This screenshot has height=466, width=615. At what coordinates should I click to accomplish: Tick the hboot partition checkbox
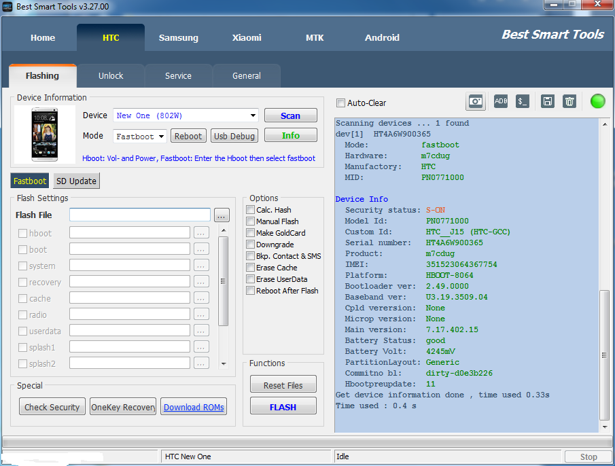click(22, 233)
